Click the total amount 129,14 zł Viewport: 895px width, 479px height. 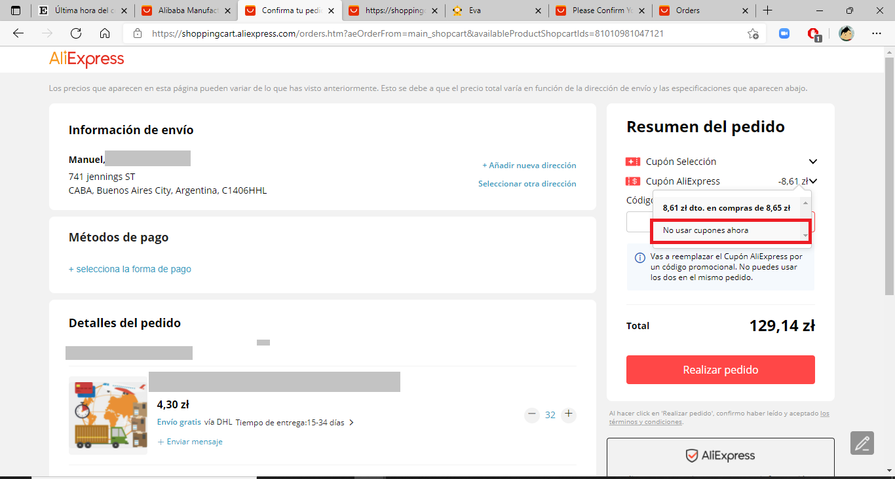(x=782, y=325)
